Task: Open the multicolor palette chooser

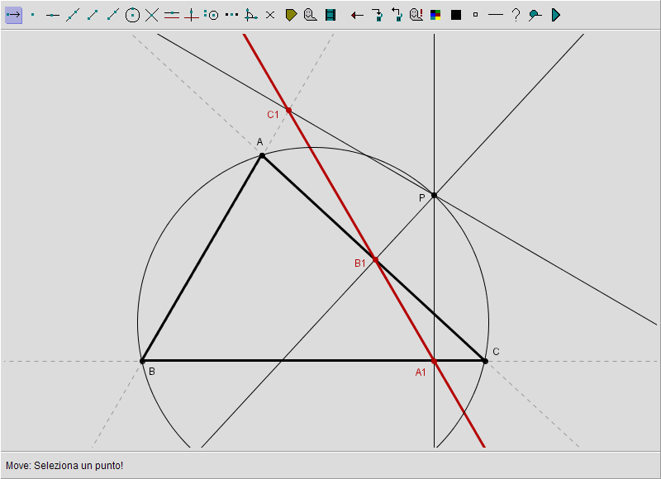Action: pos(436,15)
